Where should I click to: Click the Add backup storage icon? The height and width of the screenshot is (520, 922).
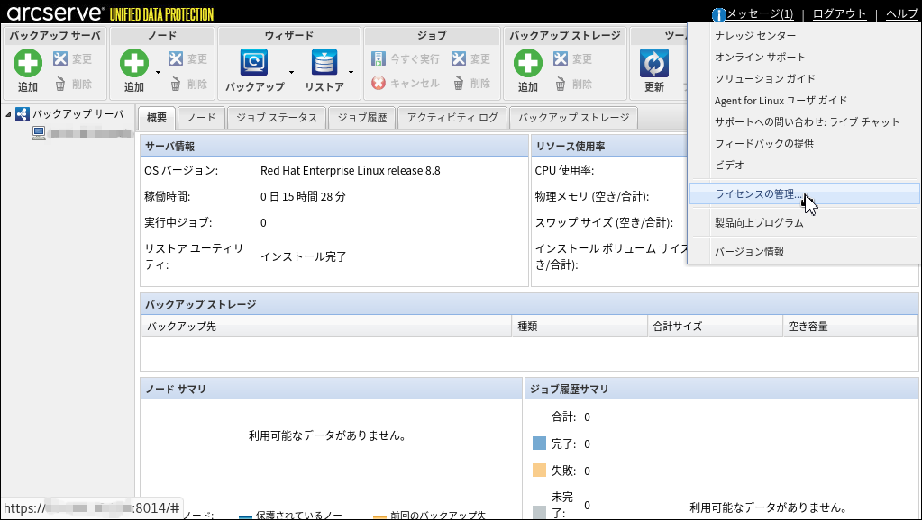(527, 64)
